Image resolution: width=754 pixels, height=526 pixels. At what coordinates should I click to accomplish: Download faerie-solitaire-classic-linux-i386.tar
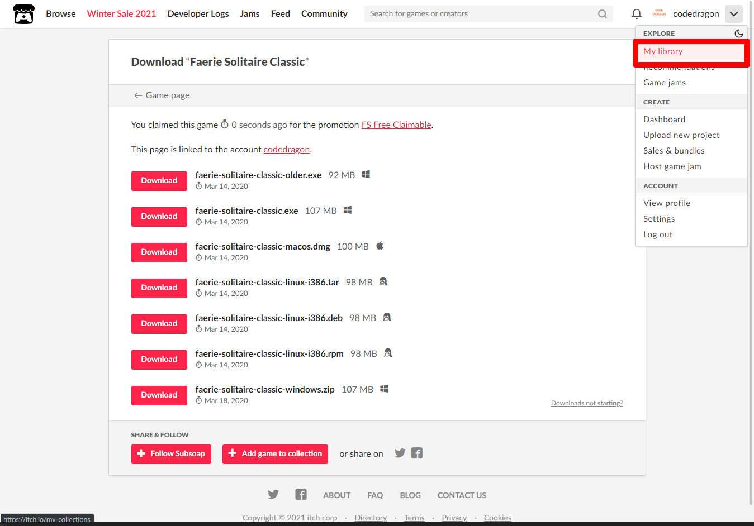click(159, 288)
